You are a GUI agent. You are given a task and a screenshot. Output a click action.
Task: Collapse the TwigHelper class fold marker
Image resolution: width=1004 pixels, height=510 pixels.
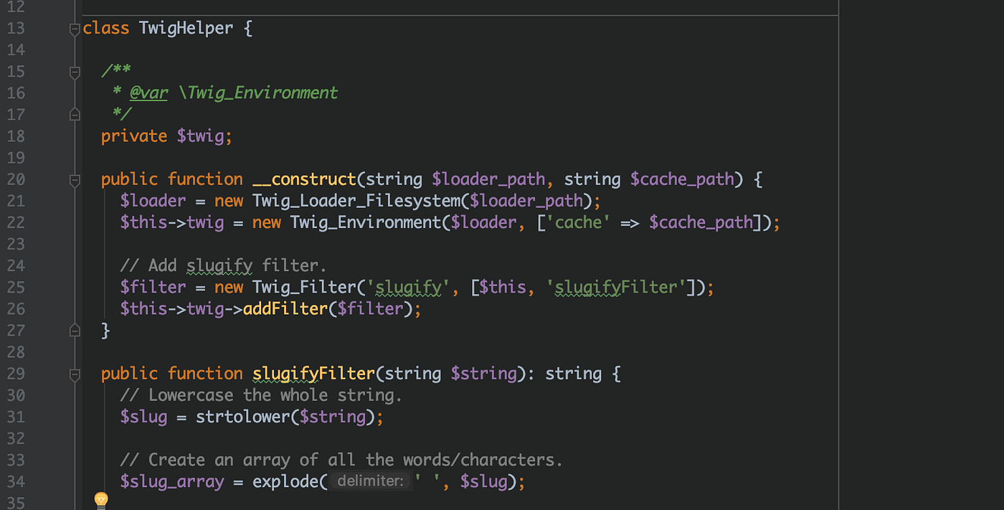coord(74,28)
